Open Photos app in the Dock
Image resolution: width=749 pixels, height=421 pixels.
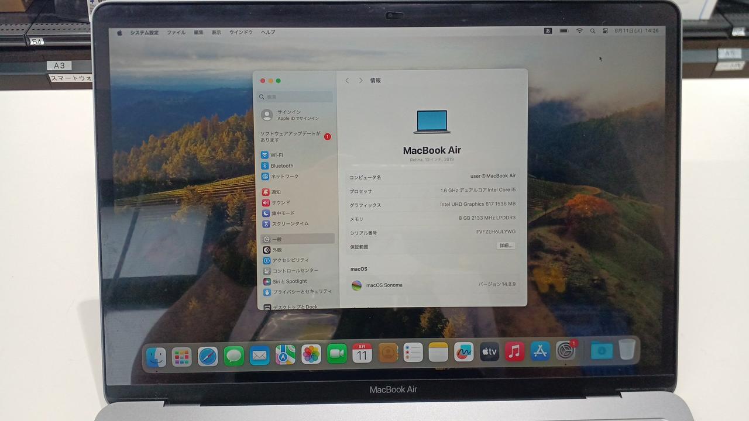(x=311, y=354)
